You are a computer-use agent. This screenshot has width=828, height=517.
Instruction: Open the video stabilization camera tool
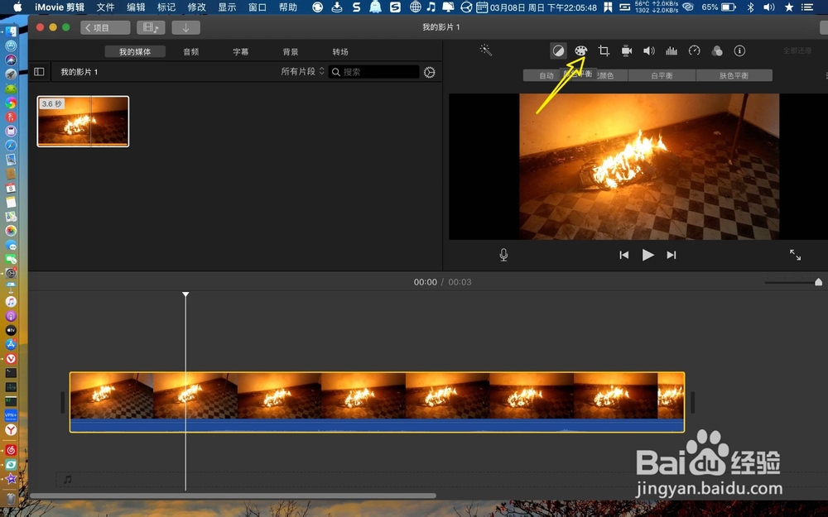[x=626, y=50]
